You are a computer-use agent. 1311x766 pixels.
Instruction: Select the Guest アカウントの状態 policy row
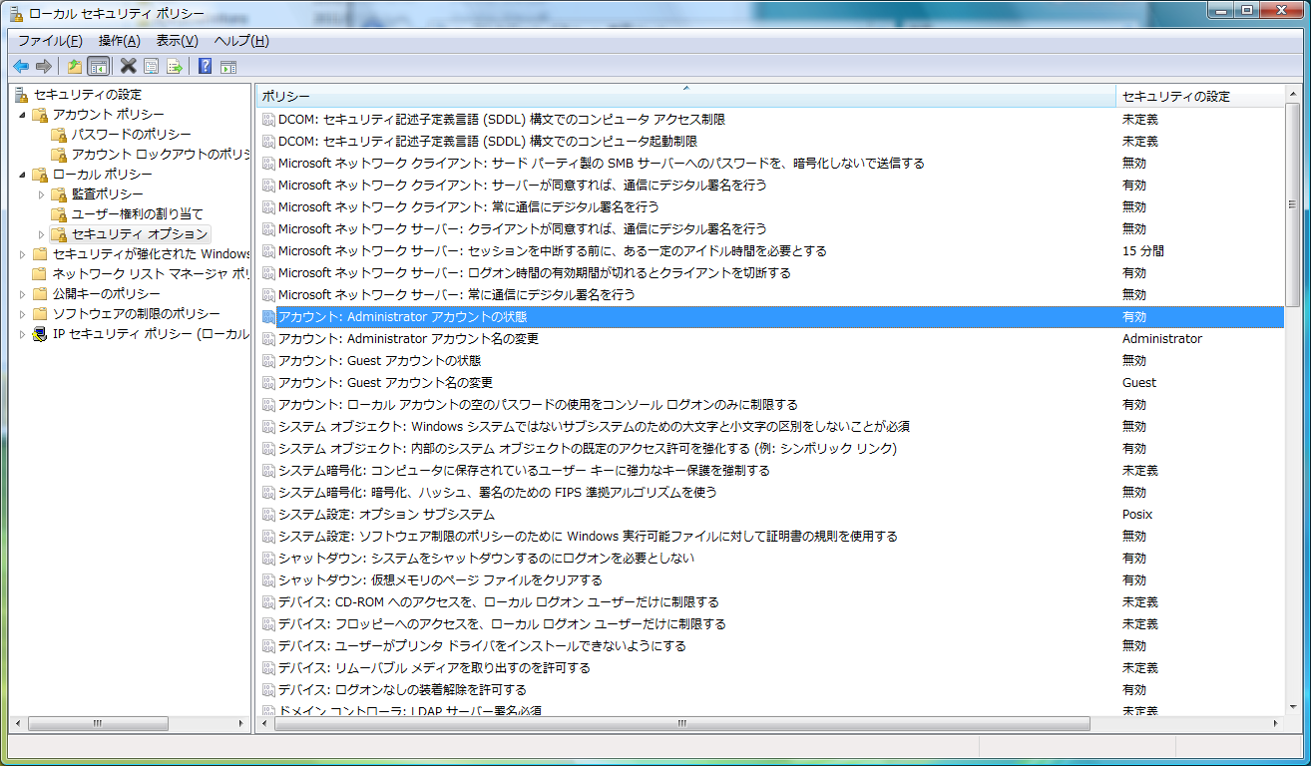click(379, 361)
